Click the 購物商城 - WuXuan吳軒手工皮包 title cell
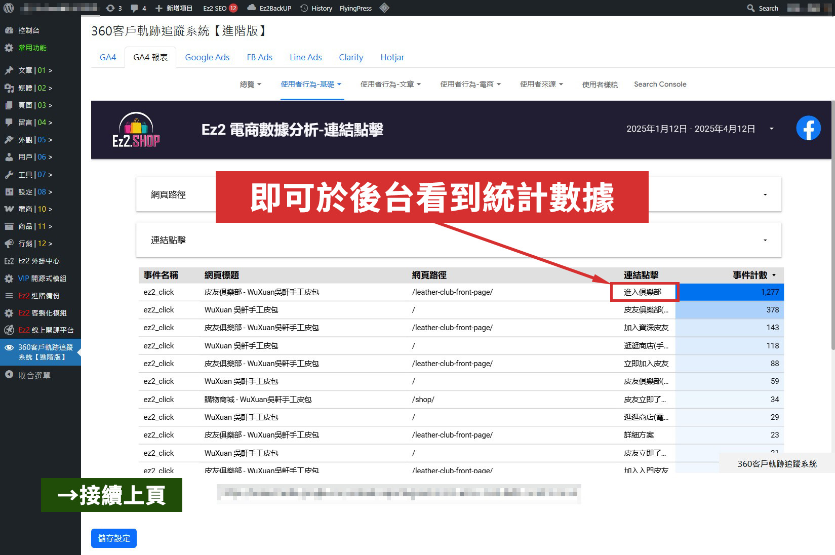 click(x=258, y=400)
